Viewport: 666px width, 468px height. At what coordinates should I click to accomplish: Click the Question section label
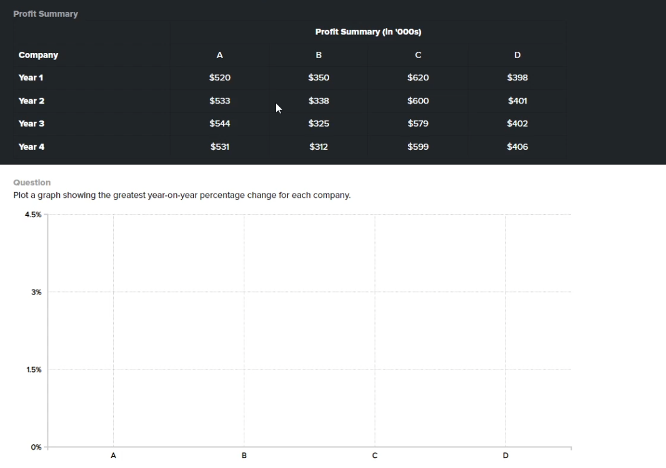pyautogui.click(x=31, y=182)
